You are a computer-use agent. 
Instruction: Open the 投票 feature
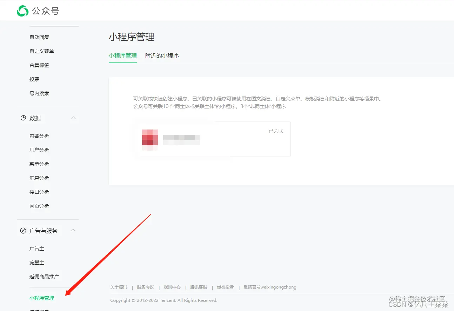pyautogui.click(x=34, y=79)
